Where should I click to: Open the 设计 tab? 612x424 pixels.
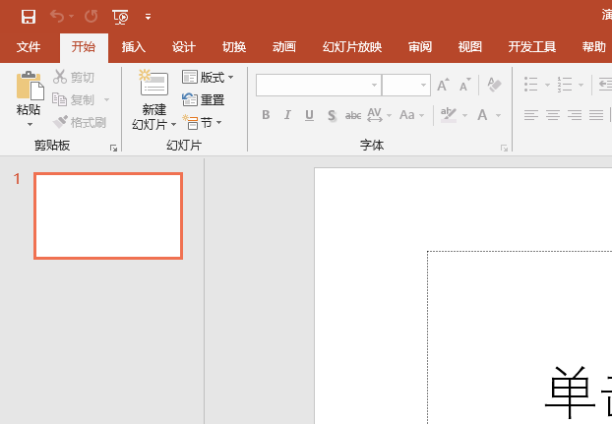pyautogui.click(x=184, y=47)
